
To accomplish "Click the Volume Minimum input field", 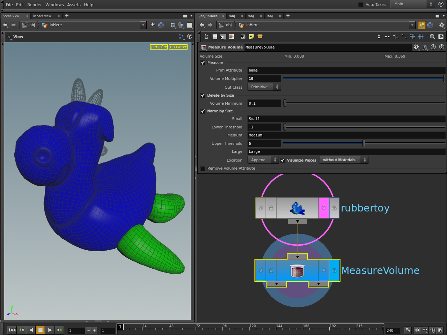I will [264, 103].
